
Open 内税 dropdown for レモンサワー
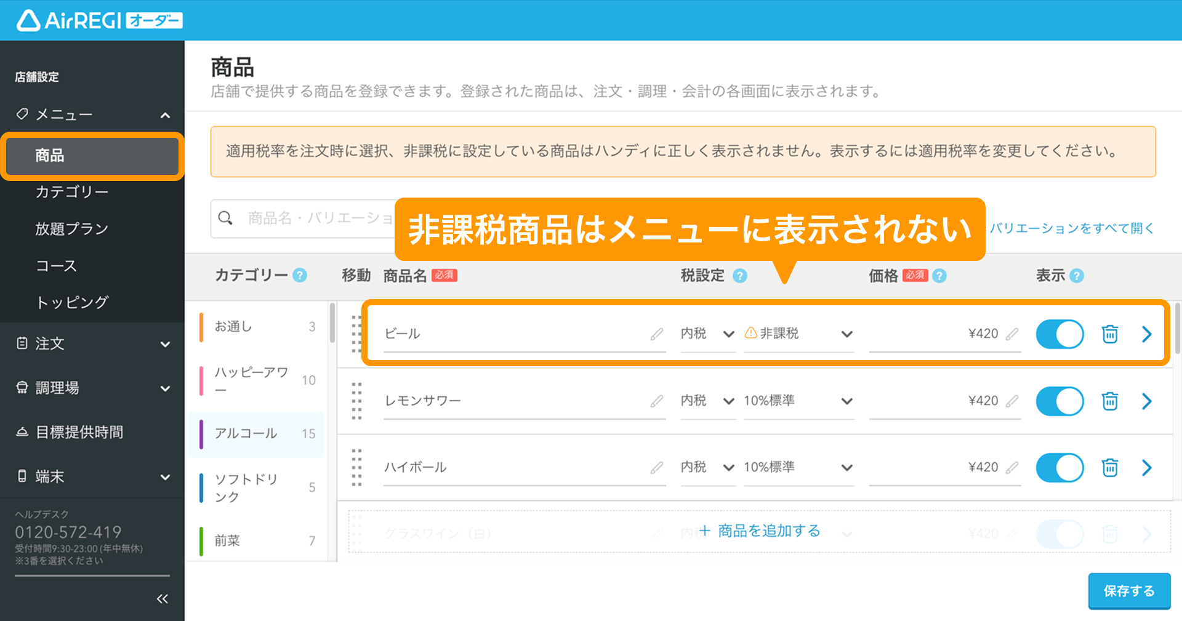708,401
